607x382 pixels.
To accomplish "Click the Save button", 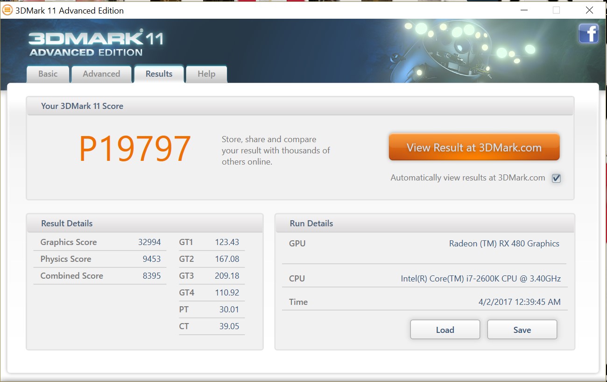I will point(522,329).
